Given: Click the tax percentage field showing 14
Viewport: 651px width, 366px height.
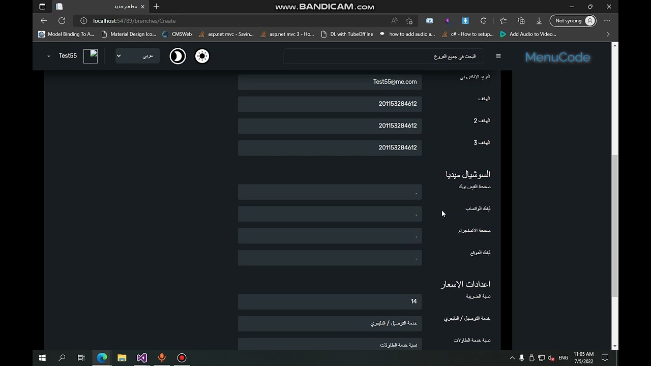Looking at the screenshot, I should 330,301.
